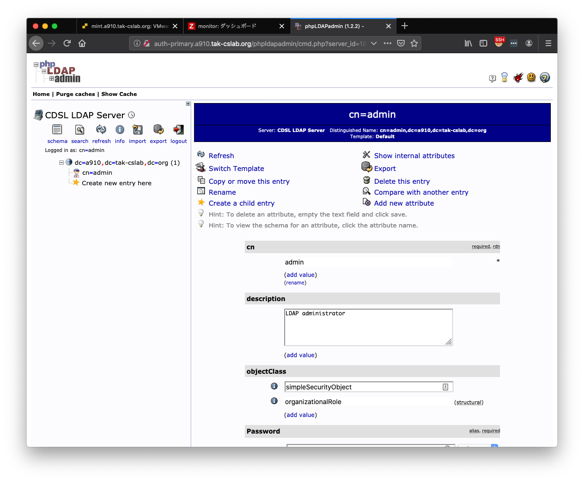
Task: Click Purge caches link
Action: click(x=75, y=94)
